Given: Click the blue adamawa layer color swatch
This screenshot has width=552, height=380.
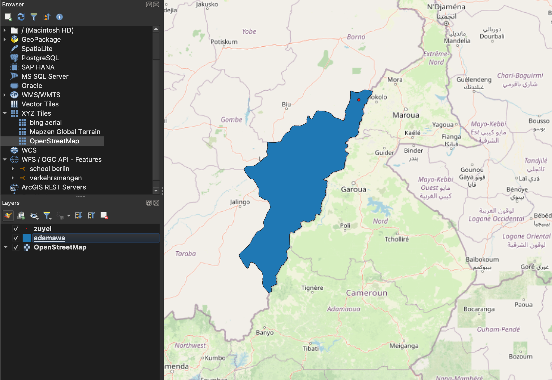Looking at the screenshot, I should pos(27,238).
